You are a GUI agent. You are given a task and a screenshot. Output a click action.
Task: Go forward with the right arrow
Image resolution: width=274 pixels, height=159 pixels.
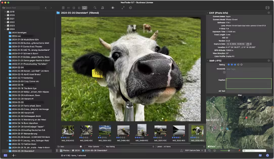[51, 8]
